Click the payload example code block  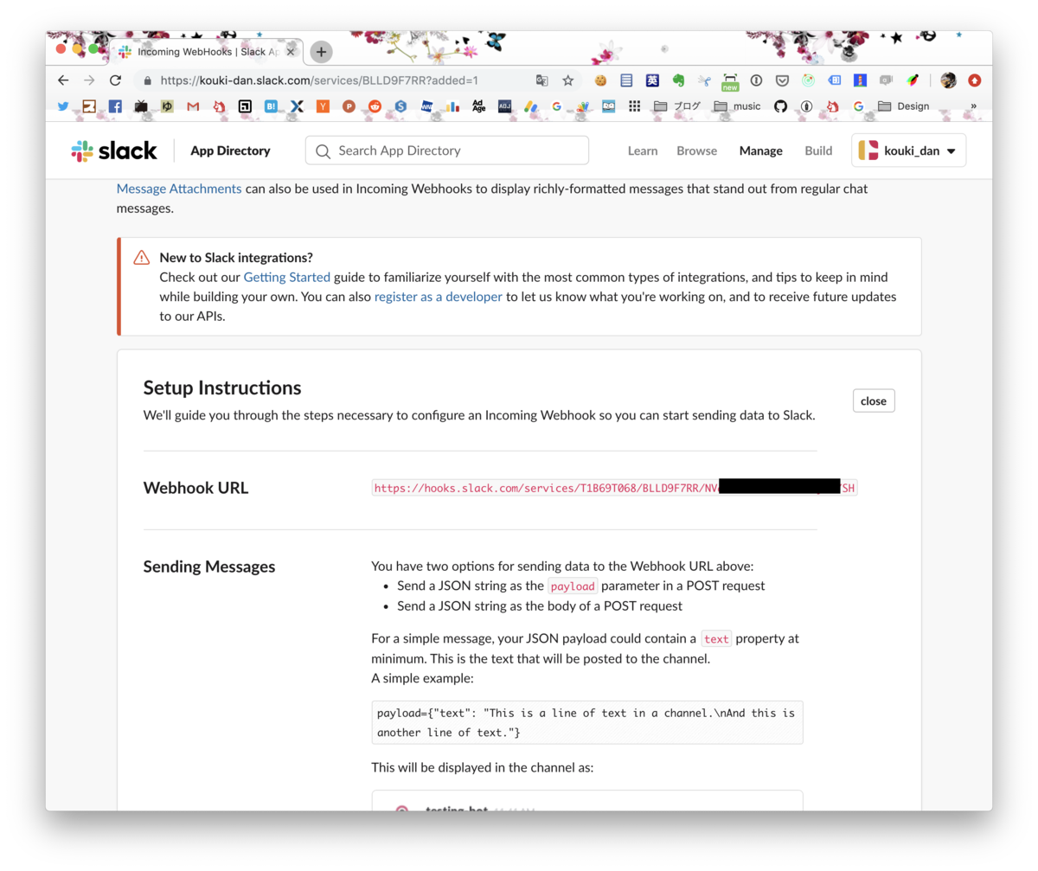pyautogui.click(x=587, y=722)
